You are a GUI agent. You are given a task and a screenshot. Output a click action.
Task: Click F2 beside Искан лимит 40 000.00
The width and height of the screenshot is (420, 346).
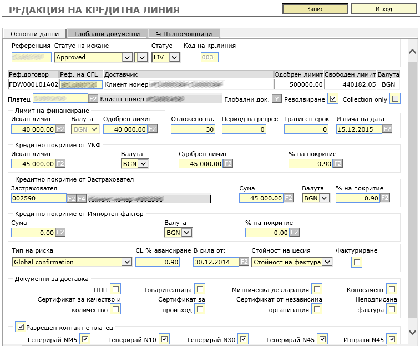pos(60,129)
